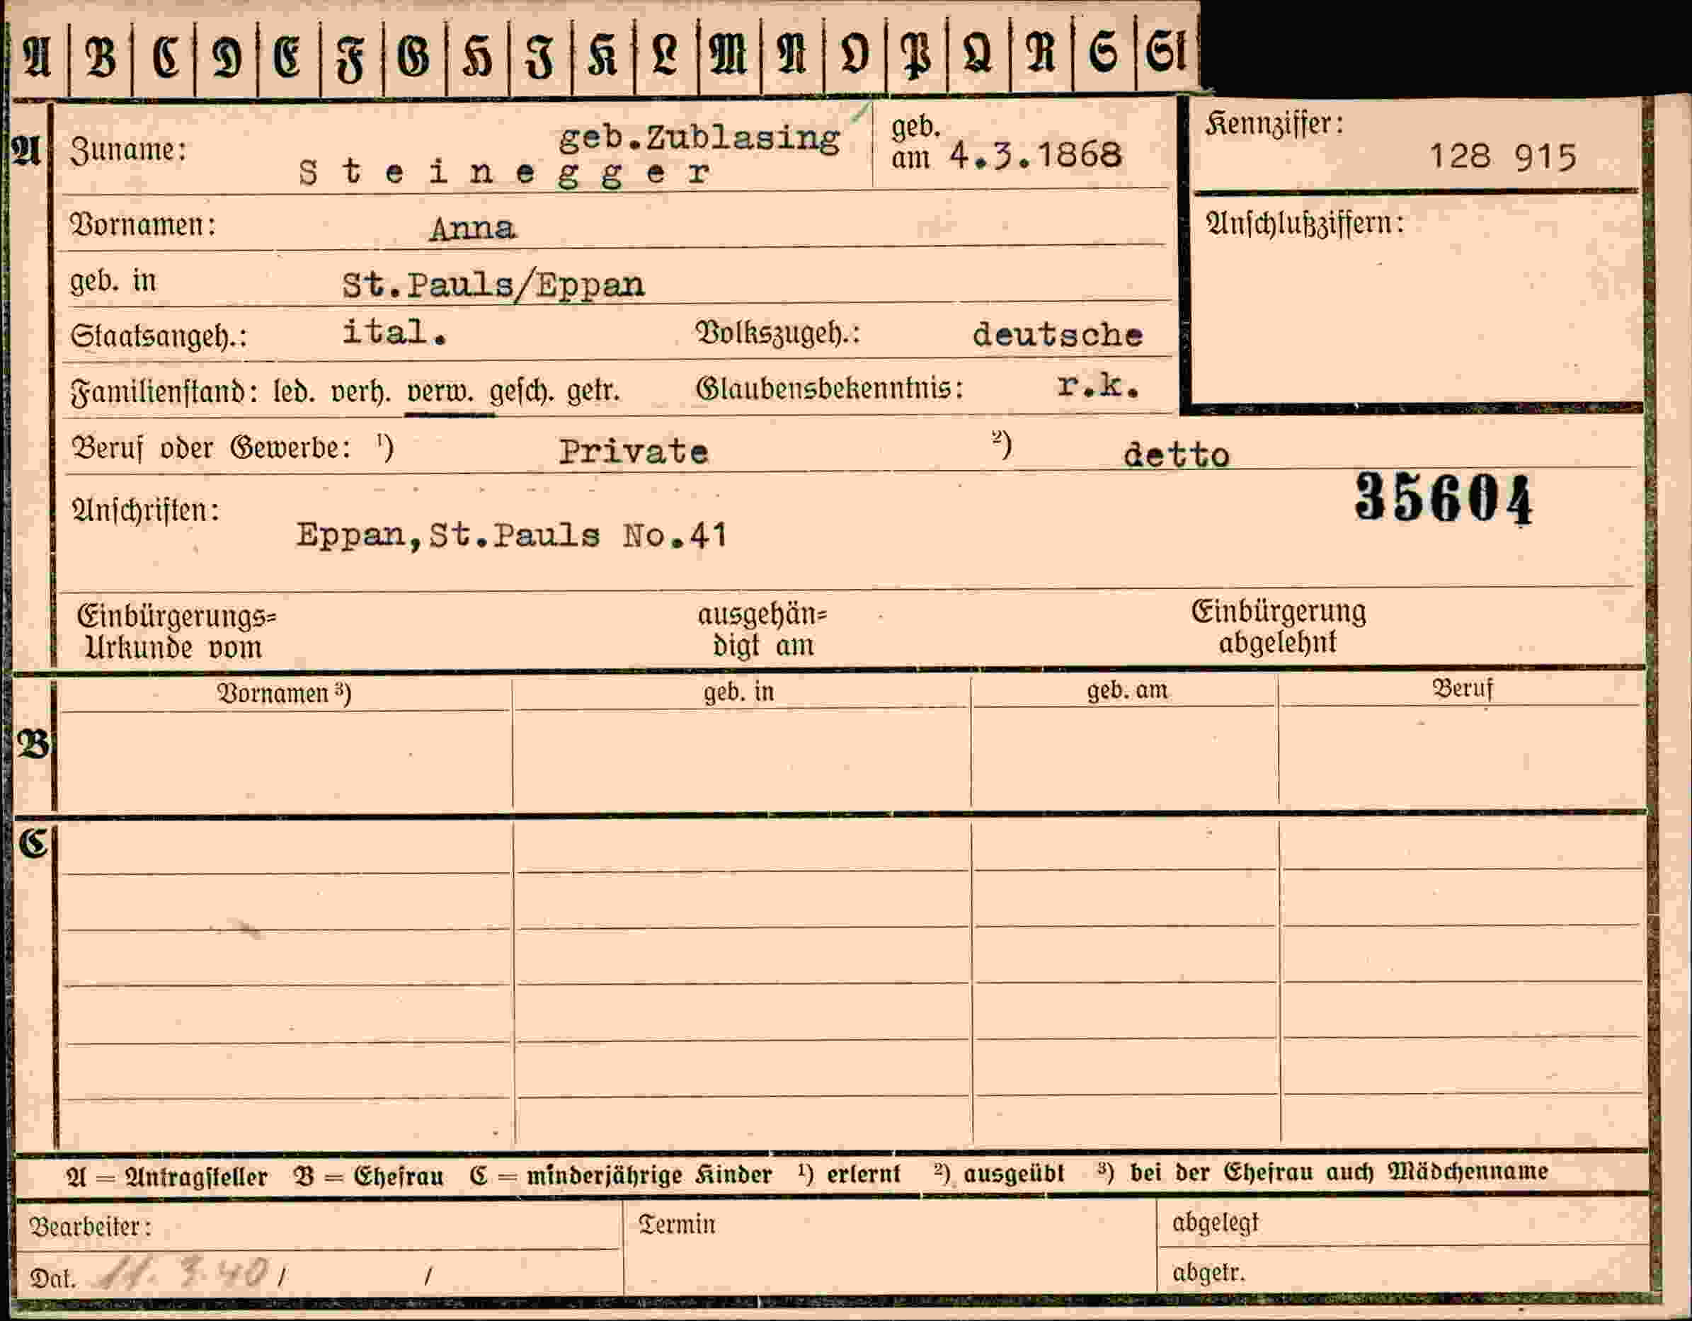Click the ethnicity value 'deutsche'
The height and width of the screenshot is (1321, 1692).
[1058, 335]
